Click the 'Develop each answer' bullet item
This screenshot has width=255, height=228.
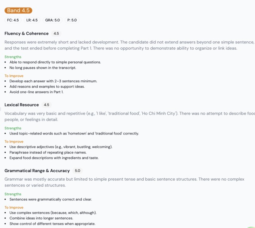(53, 81)
